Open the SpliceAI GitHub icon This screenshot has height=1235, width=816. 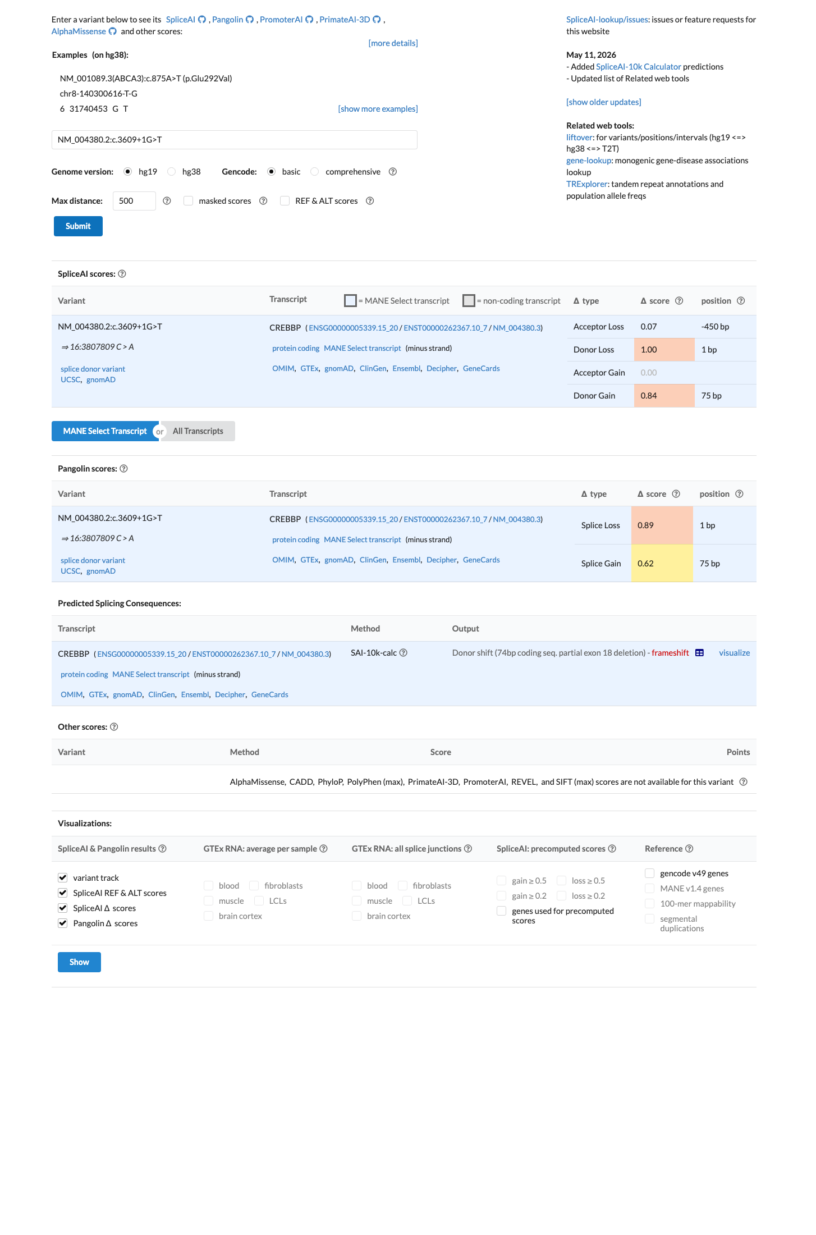202,20
